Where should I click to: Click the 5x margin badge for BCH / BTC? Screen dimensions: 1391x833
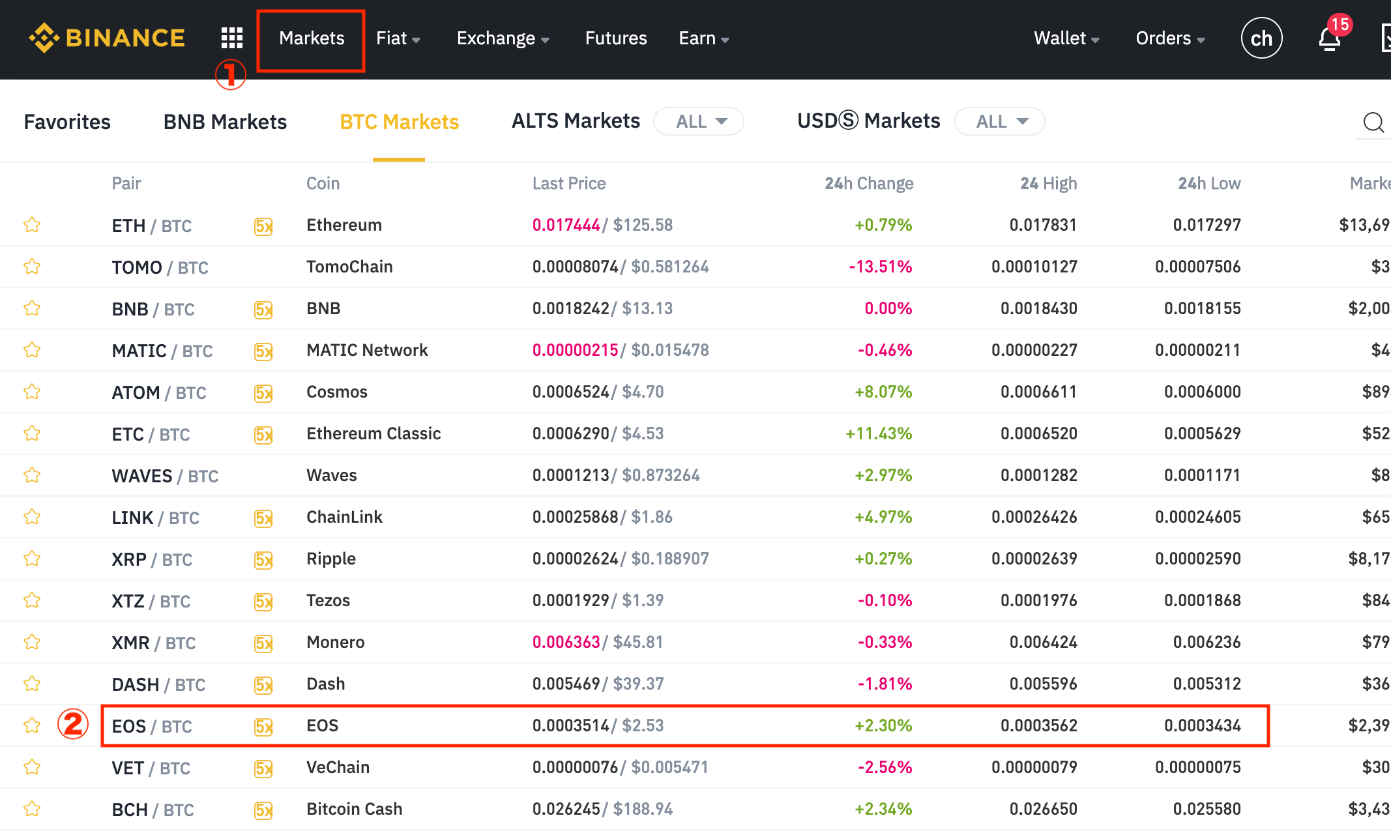coord(263,810)
